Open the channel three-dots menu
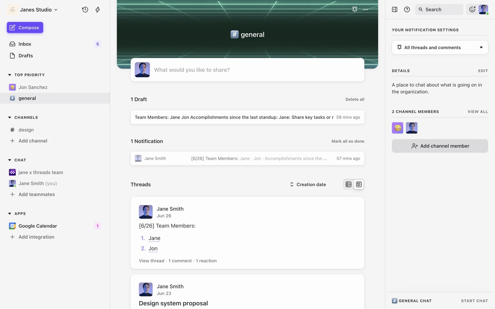This screenshot has height=309, width=495. click(x=366, y=10)
